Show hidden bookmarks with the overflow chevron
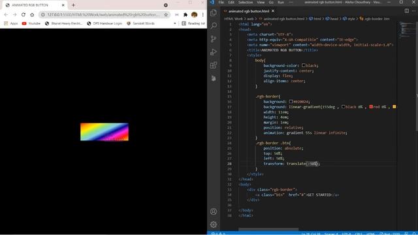The width and height of the screenshot is (418, 235). coord(175,23)
